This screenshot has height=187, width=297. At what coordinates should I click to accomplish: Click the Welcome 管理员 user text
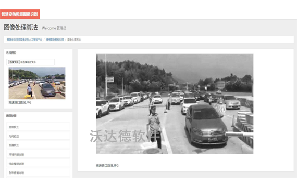click(54, 28)
